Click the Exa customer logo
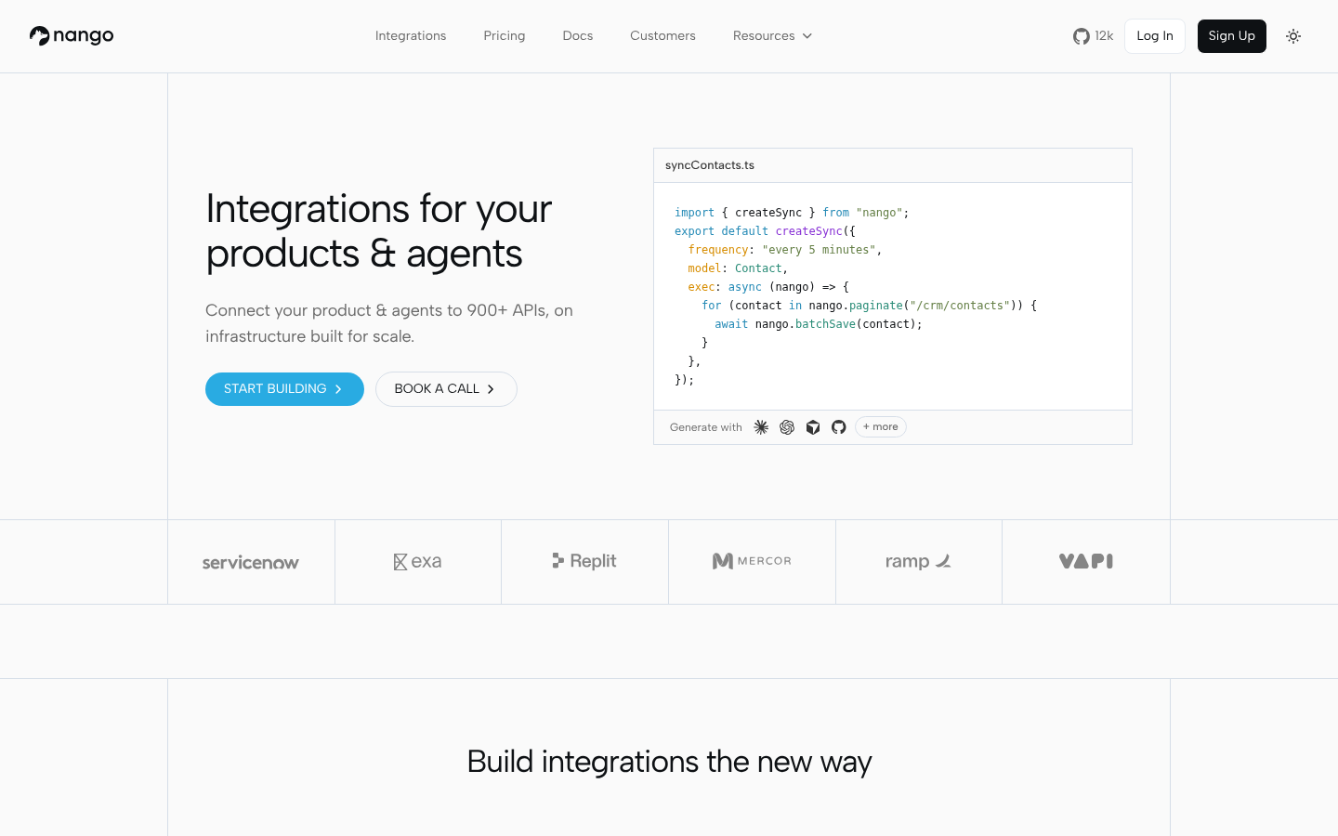The width and height of the screenshot is (1338, 836). (x=418, y=561)
